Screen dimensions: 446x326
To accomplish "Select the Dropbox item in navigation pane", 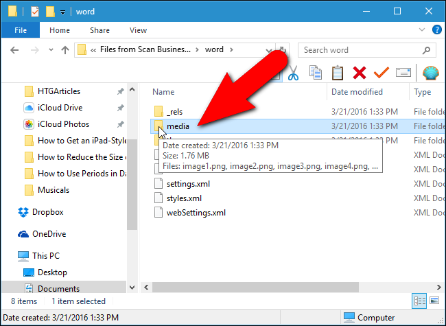I will pos(47,212).
